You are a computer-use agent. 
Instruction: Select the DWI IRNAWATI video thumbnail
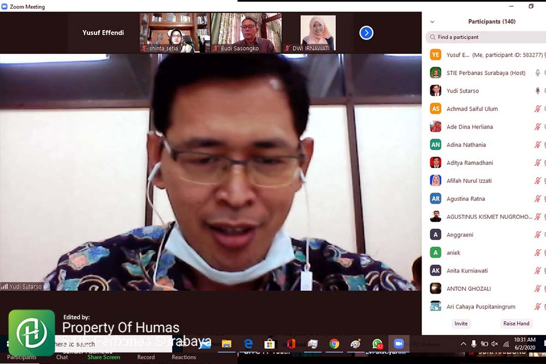click(x=317, y=33)
